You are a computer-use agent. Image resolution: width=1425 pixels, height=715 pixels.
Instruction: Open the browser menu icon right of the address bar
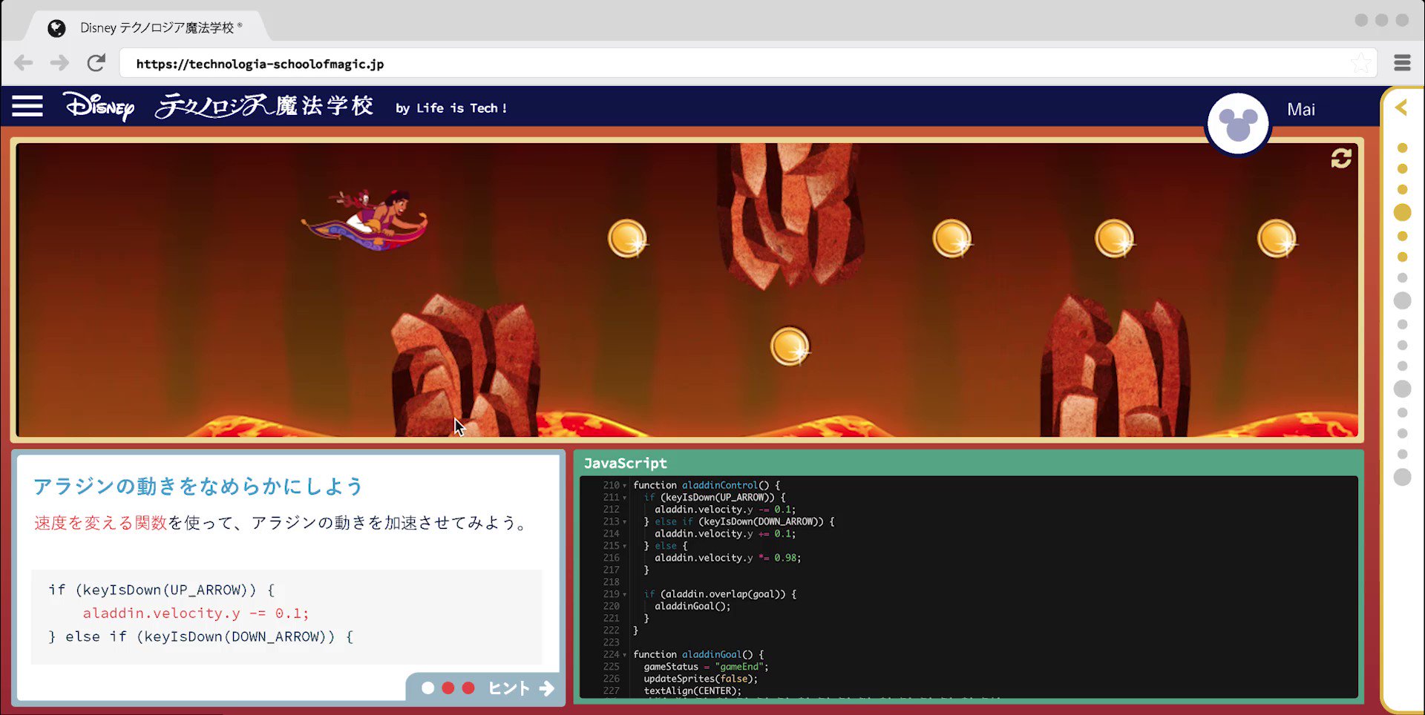tap(1402, 63)
